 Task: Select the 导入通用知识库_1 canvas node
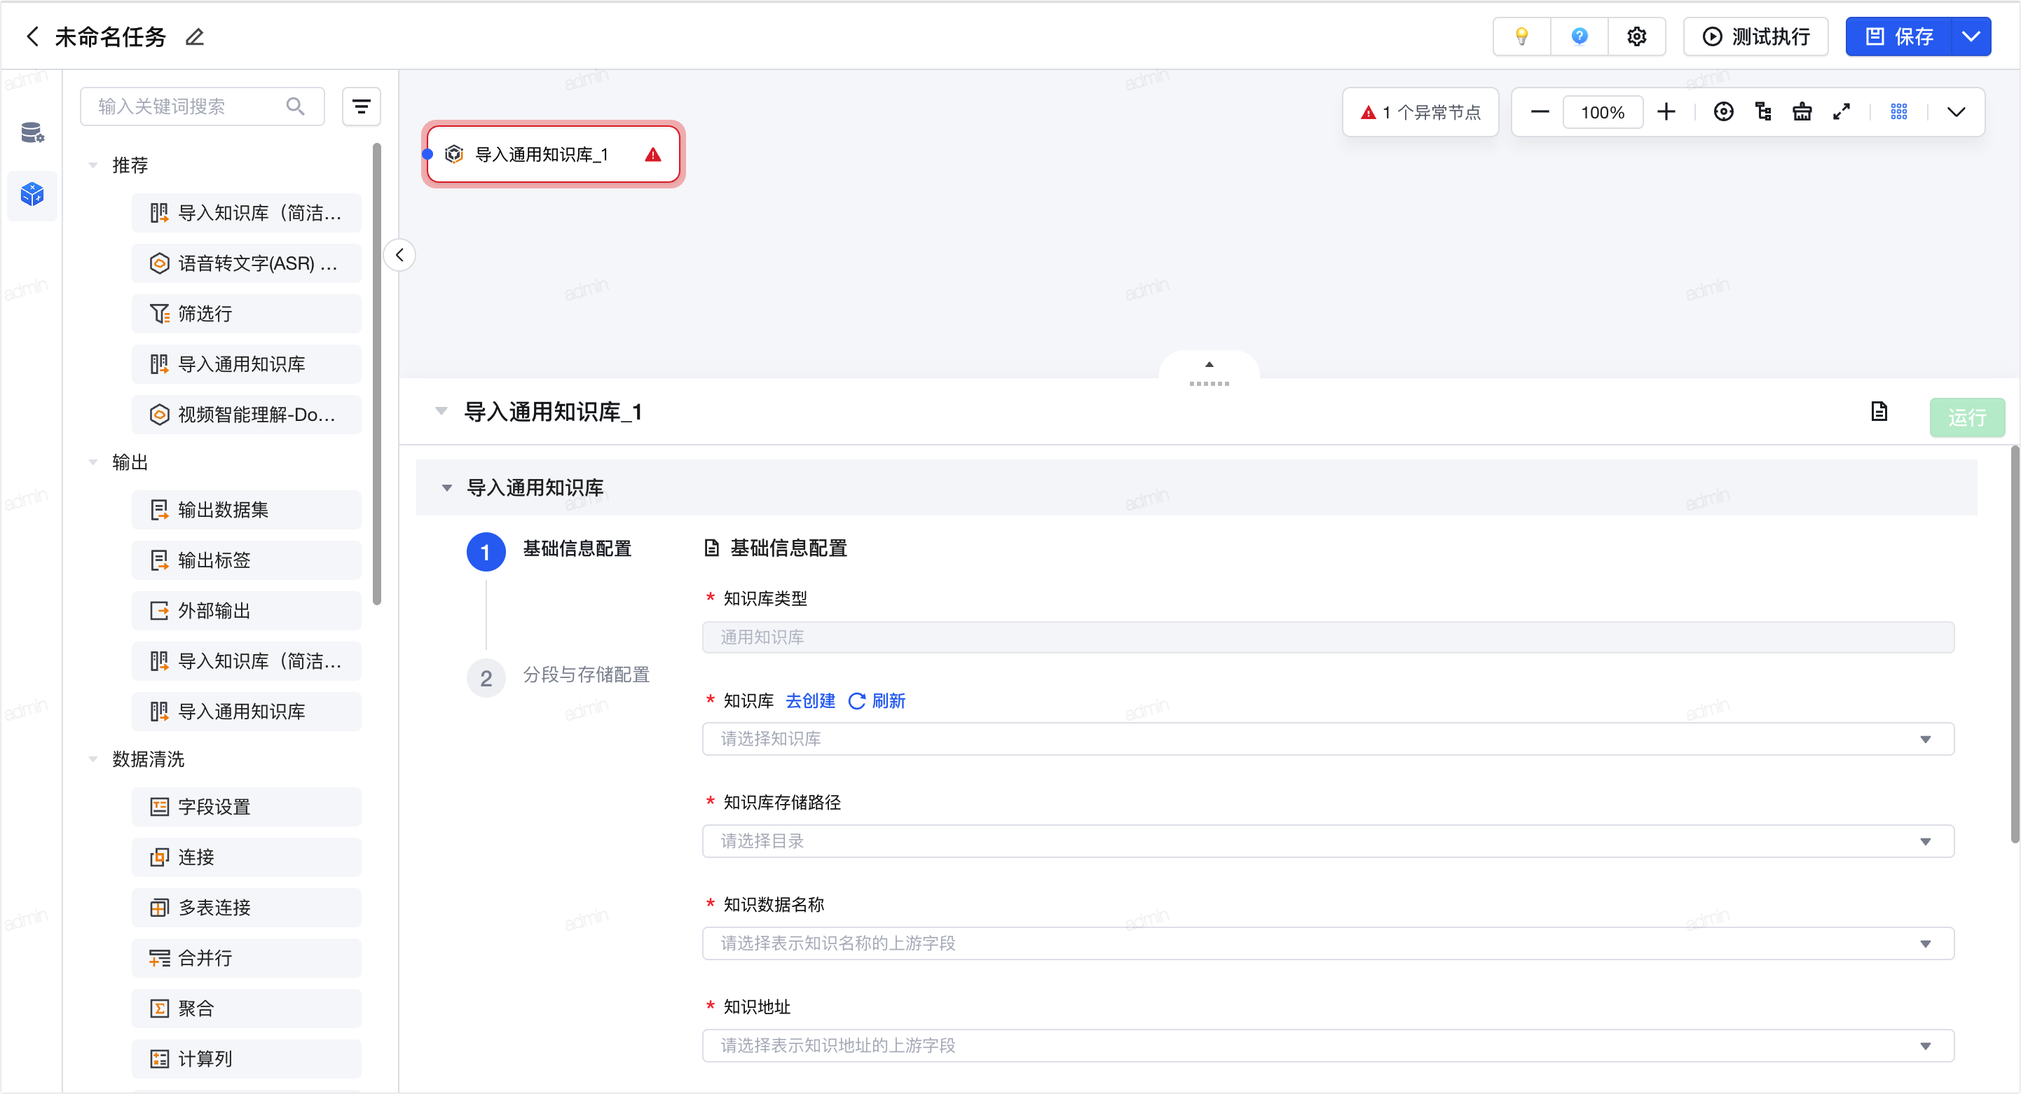553,155
